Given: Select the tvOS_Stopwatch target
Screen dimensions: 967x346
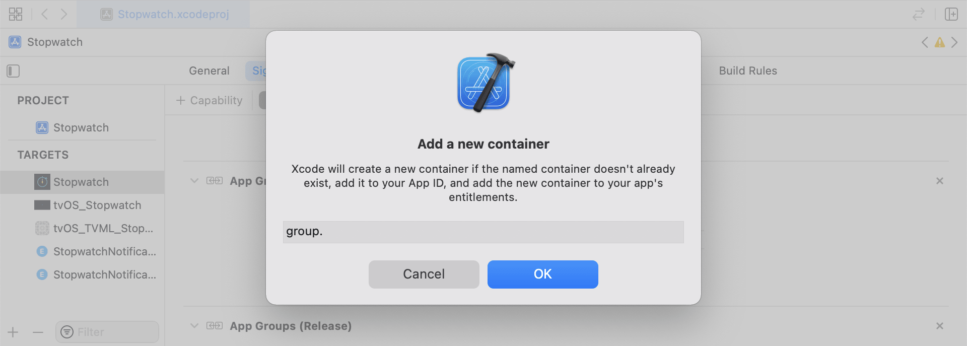Looking at the screenshot, I should coord(97,205).
